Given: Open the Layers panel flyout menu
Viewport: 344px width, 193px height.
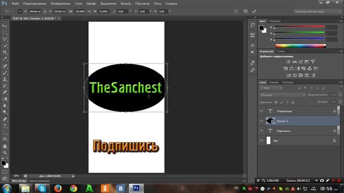Looking at the screenshot, I should click(x=341, y=82).
